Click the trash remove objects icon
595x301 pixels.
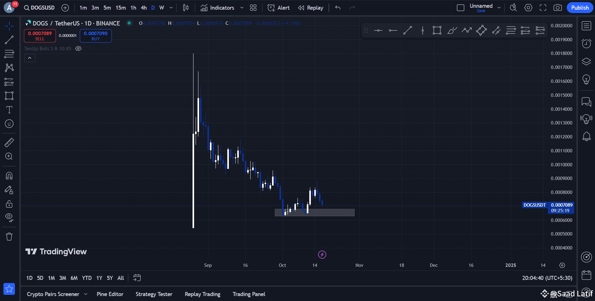(x=9, y=237)
